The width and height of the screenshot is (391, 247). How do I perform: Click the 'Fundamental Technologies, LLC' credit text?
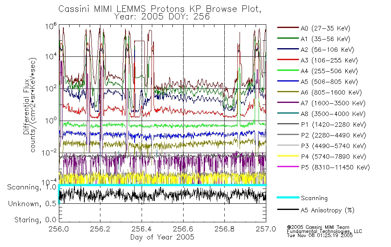[324, 231]
